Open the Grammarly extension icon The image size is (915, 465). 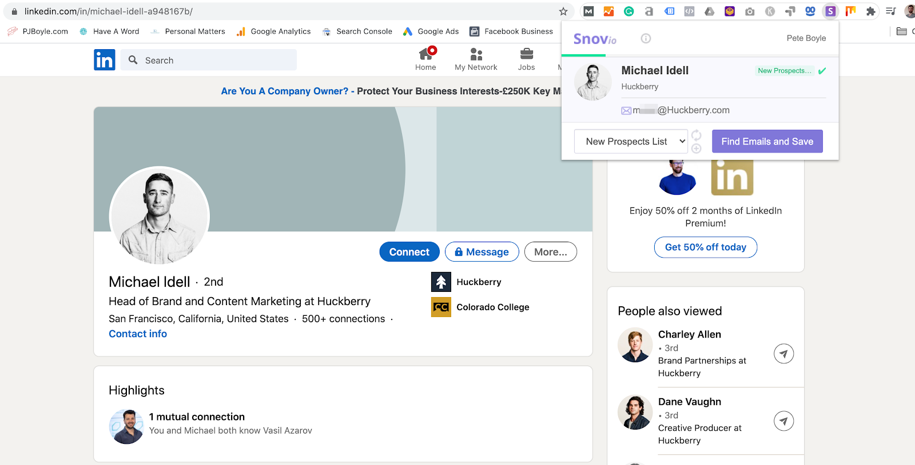(x=628, y=11)
